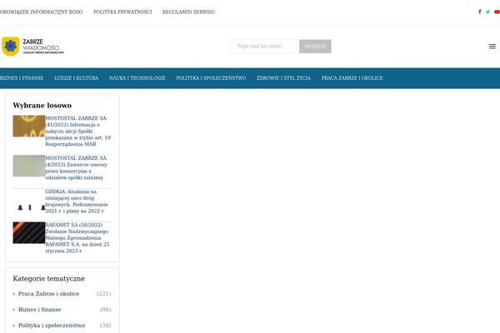Open Regulamin serwisu page

[189, 12]
